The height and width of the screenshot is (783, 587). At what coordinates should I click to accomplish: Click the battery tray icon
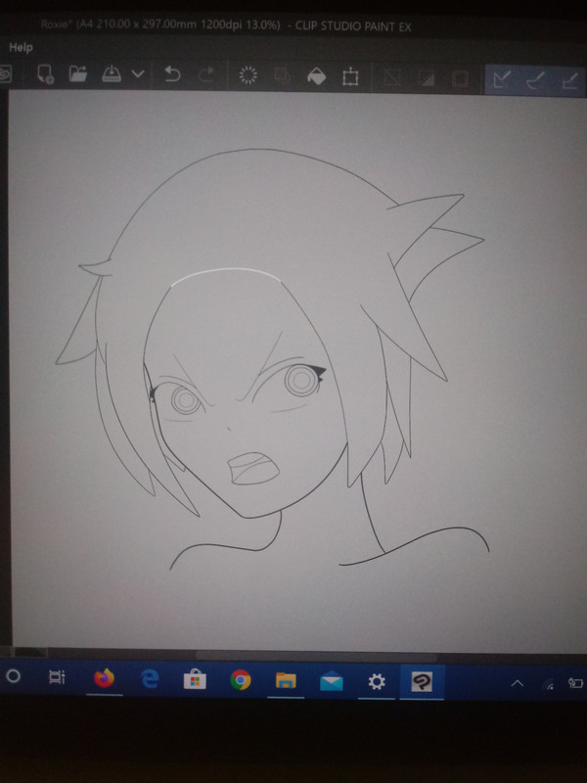(576, 683)
